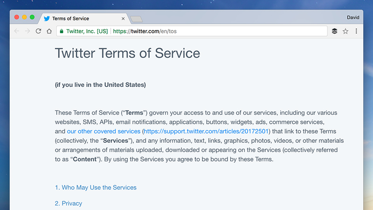Viewport: 373px width, 210px height.
Task: Reload the page with the refresh icon
Action: (x=38, y=31)
